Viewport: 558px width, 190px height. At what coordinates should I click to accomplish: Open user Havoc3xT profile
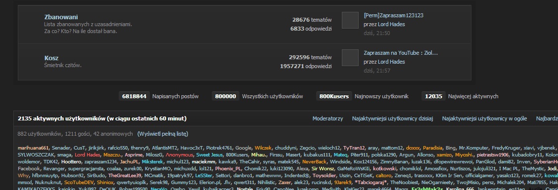[192, 148]
